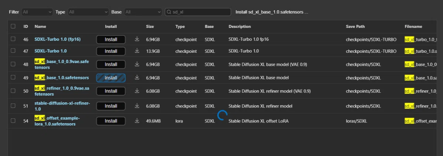The width and height of the screenshot is (443, 156).
Task: Open the Filter dropdown
Action: pos(37,12)
